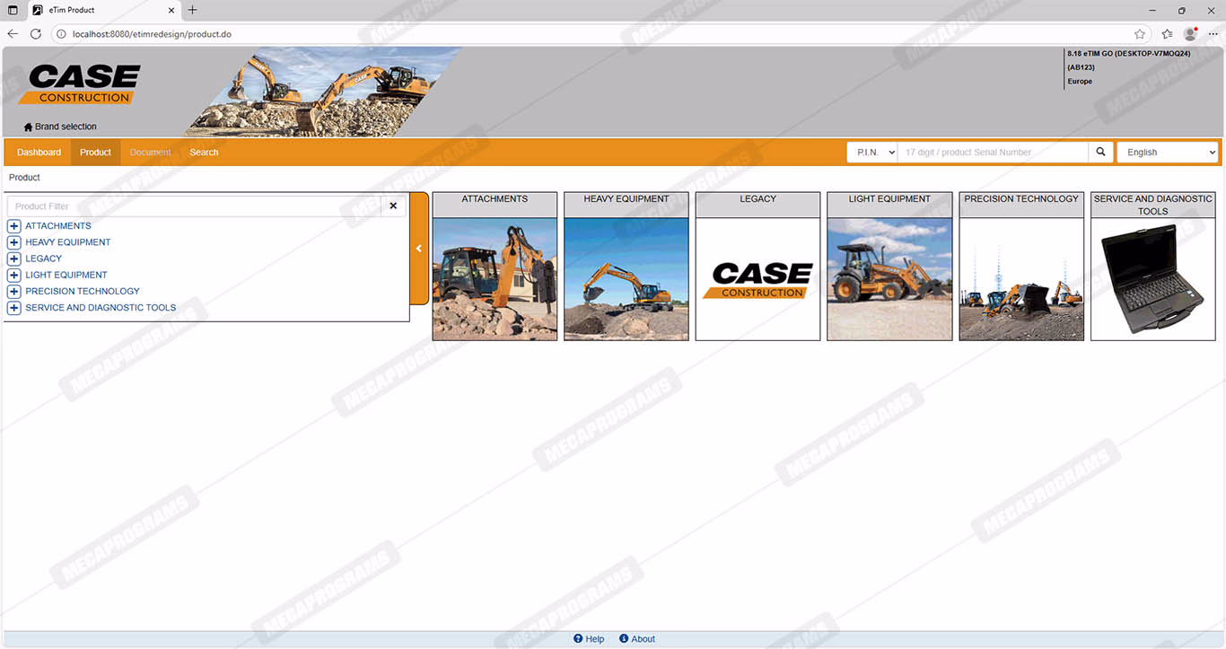Collapse the sidebar using orange arrow handle
The width and height of the screenshot is (1226, 649).
pos(418,249)
